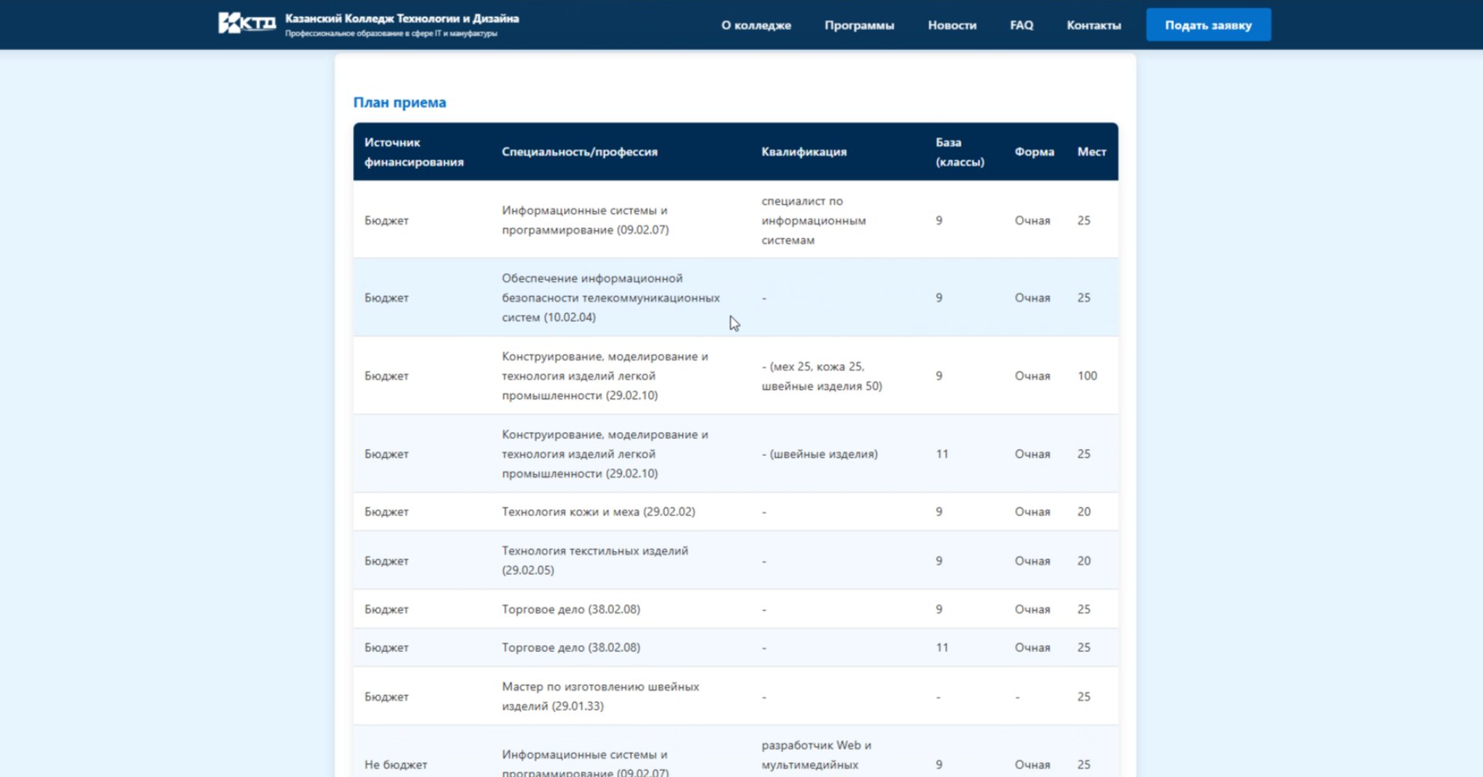Click the Специальность/профессия column header
The width and height of the screenshot is (1483, 777).
pos(579,152)
